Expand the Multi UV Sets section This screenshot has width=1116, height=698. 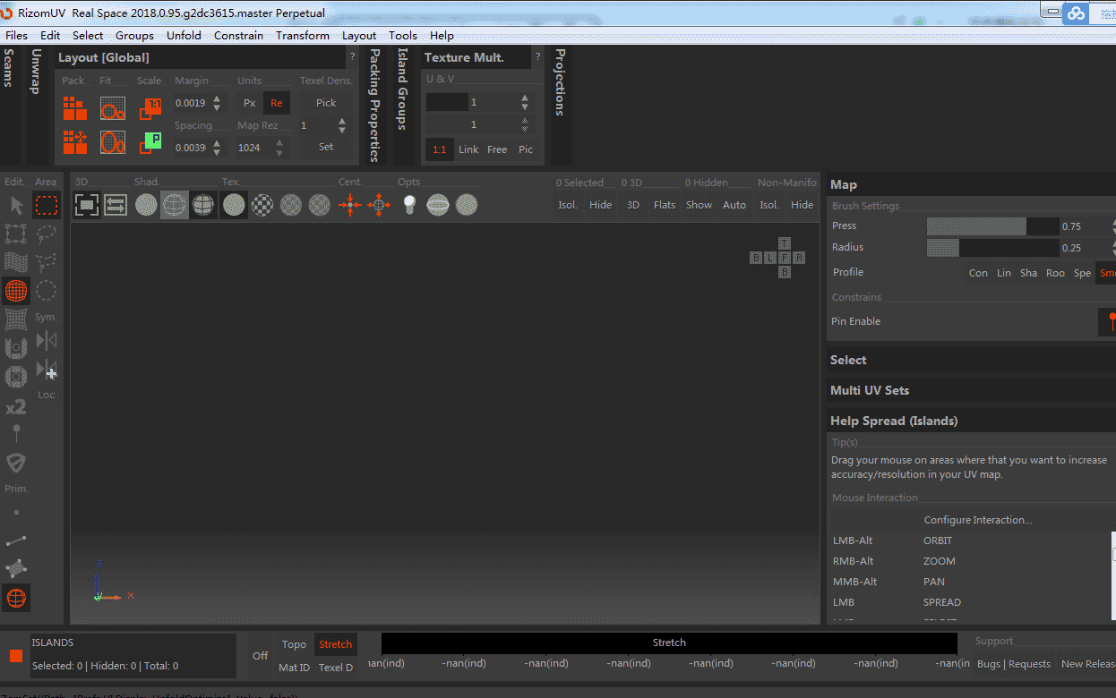(x=870, y=390)
